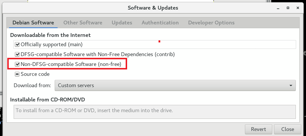Image resolution: width=306 pixels, height=136 pixels.
Task: Click the "Downloadable from the Internet" heading
Action: pyautogui.click(x=50, y=35)
